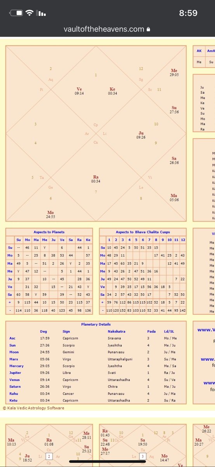Tap Me 29:05 in the main chart

tap(175, 72)
